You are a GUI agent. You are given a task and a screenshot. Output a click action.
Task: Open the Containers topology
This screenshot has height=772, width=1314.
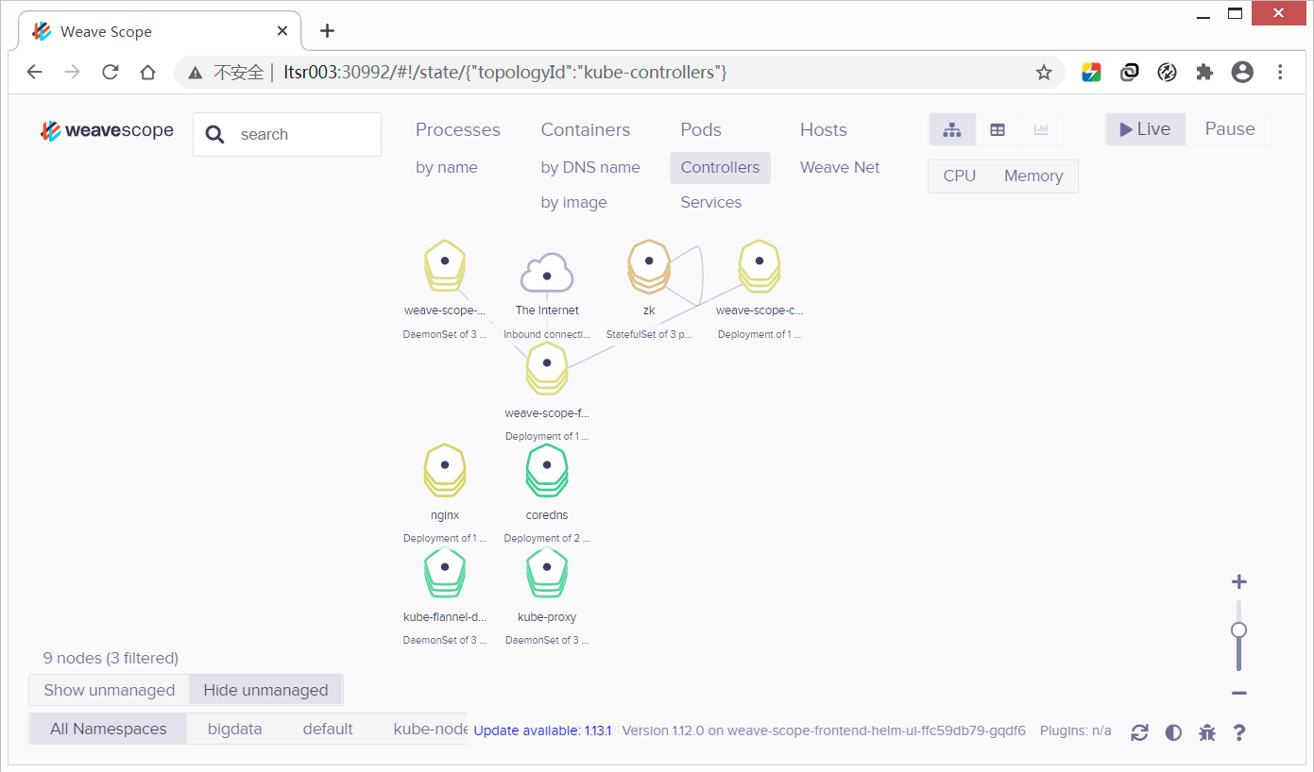(x=586, y=130)
